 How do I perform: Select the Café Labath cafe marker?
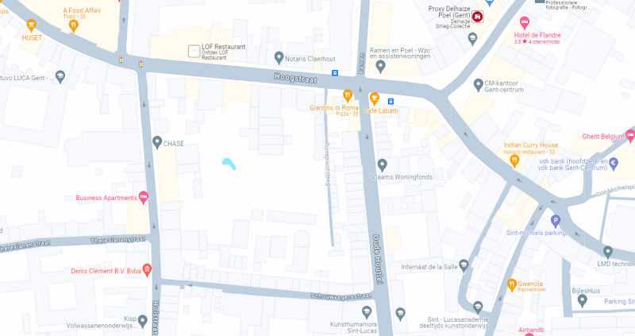pos(374,98)
